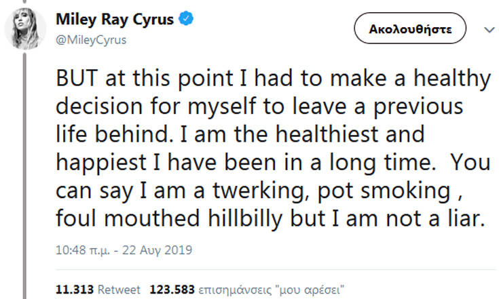This screenshot has width=499, height=299.
Task: Expand the tweet options chevron
Action: [488, 30]
